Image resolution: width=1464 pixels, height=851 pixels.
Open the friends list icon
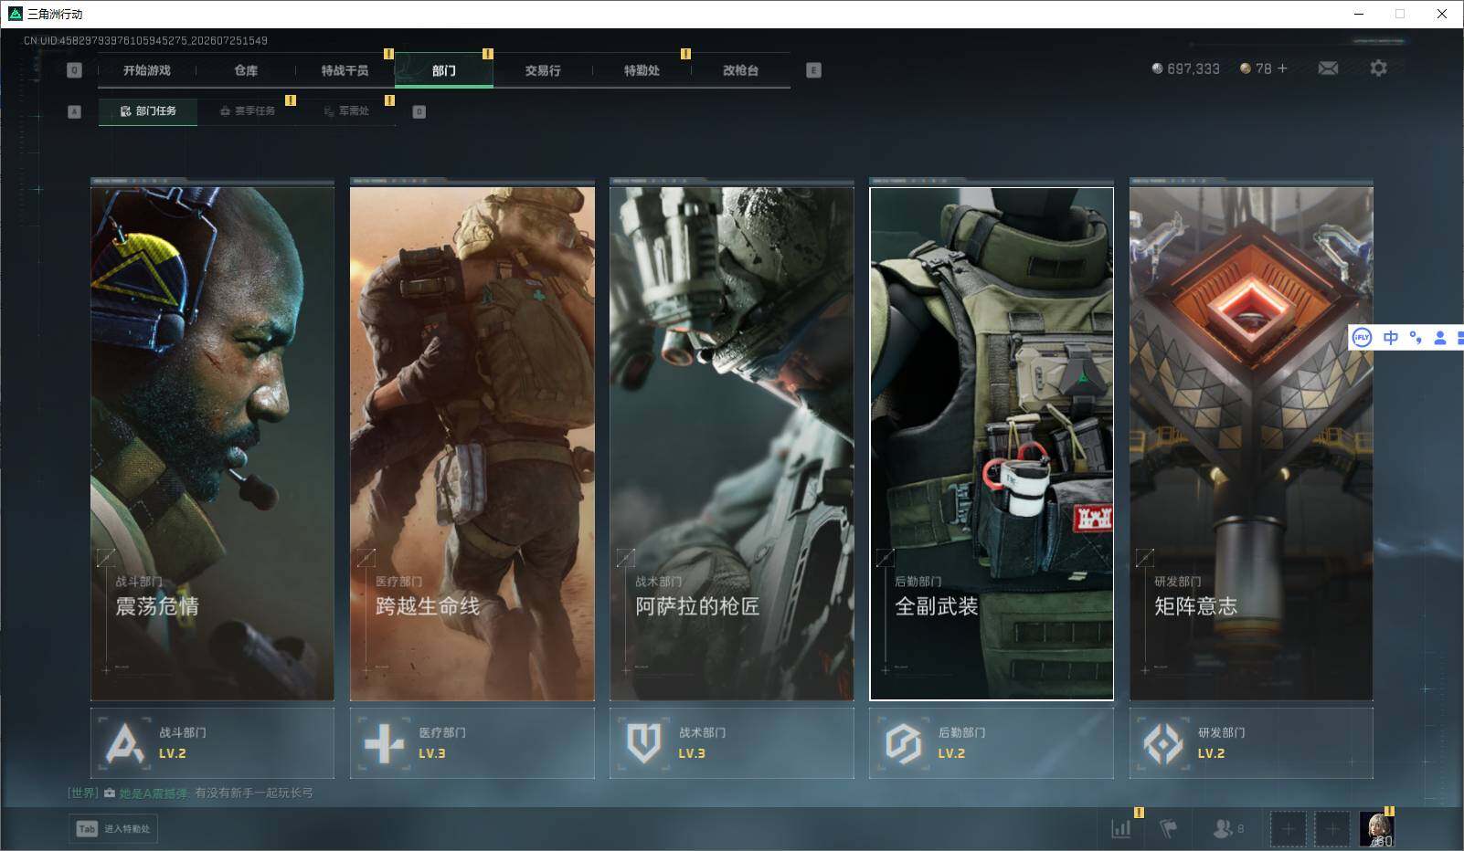[1227, 828]
